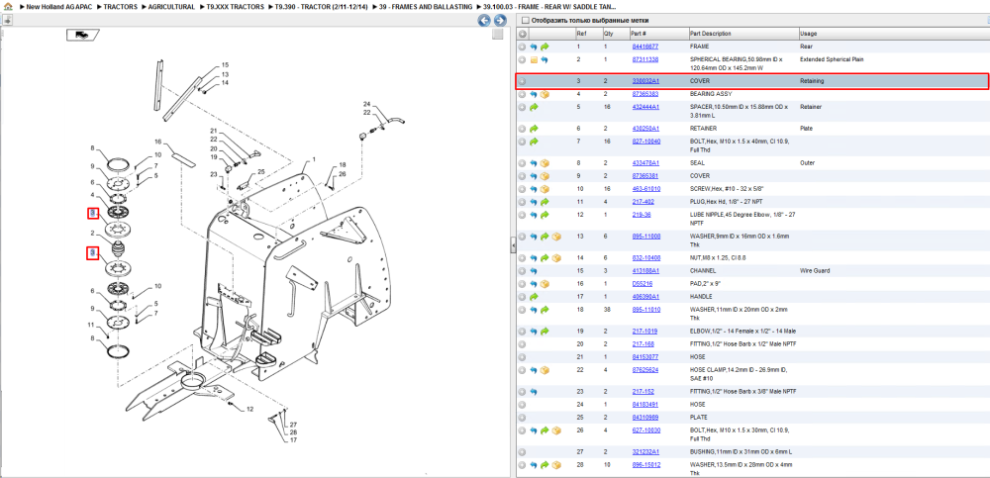This screenshot has height=478, width=990.
Task: Click green arrow icon in FRAME row
Action: click(544, 47)
